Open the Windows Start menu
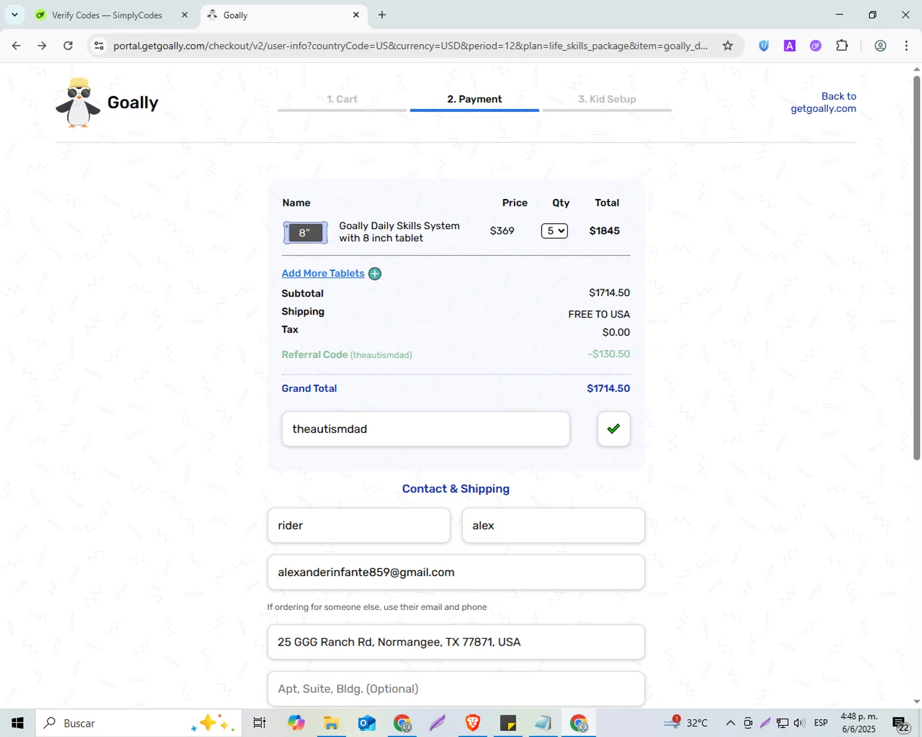Viewport: 922px width, 737px height. tap(17, 723)
